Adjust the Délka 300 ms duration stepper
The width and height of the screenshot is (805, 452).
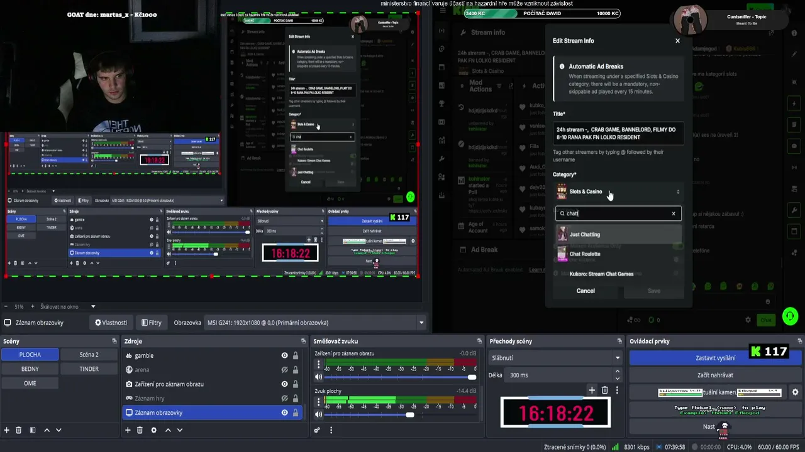[x=617, y=375]
